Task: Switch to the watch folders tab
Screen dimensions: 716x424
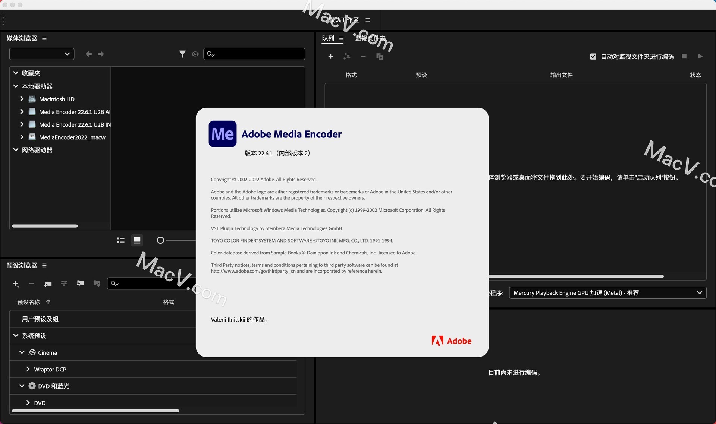Action: coord(370,38)
